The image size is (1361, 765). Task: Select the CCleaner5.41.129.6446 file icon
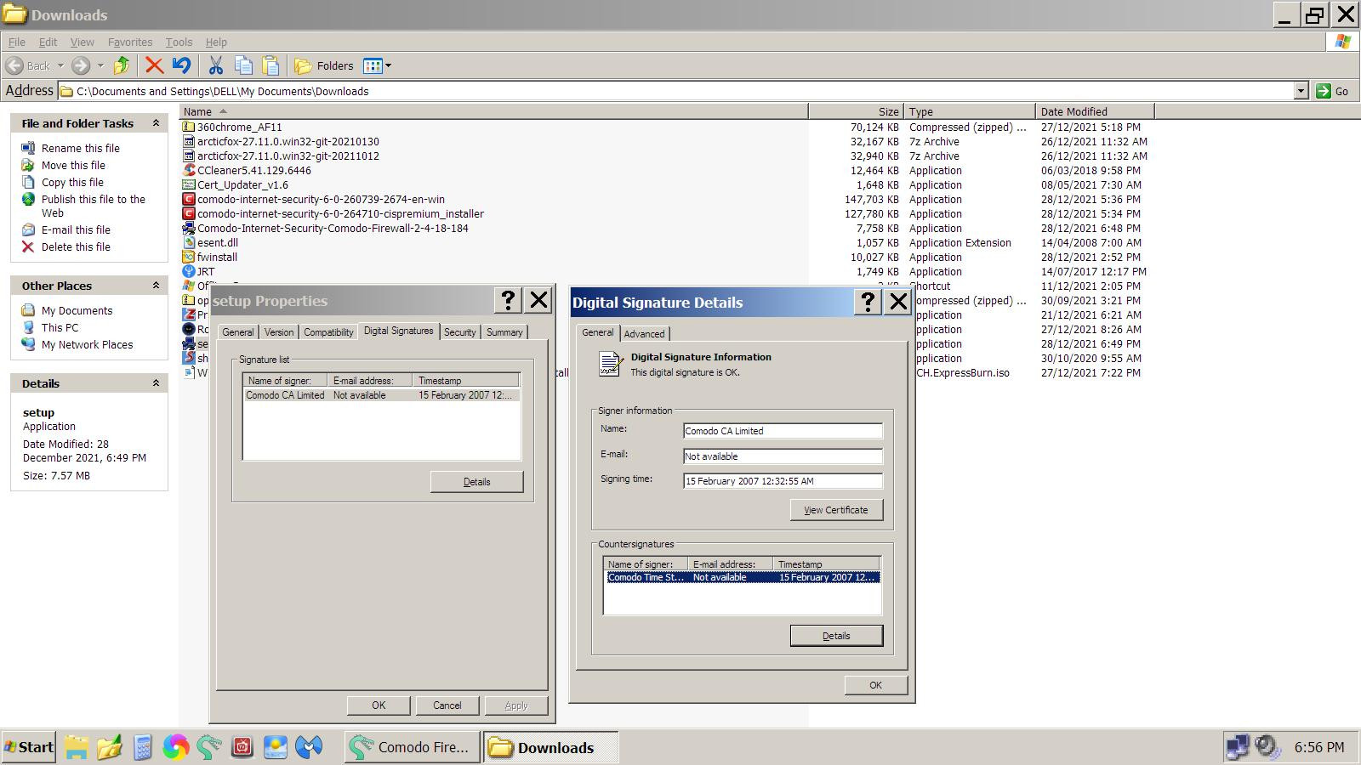[189, 170]
